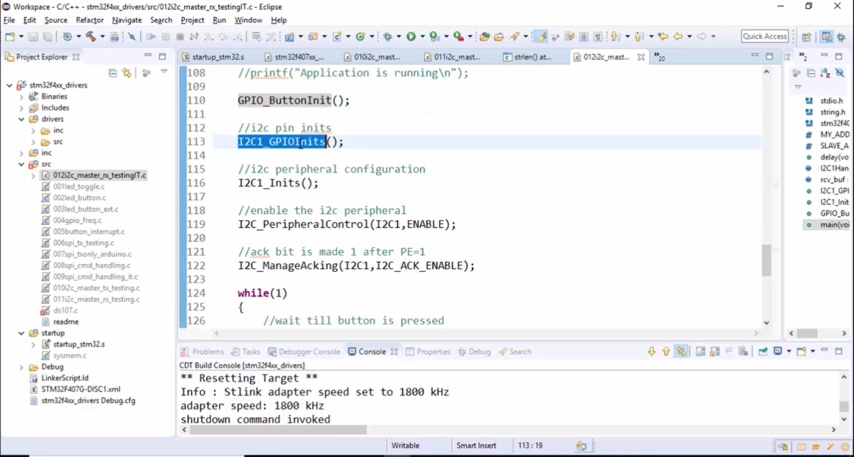The width and height of the screenshot is (854, 457).
Task: Click Console Show Next Error arrow
Action: 651,352
